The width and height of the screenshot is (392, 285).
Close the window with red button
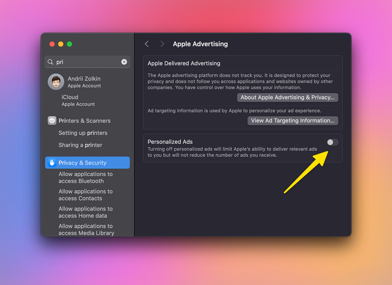click(52, 44)
